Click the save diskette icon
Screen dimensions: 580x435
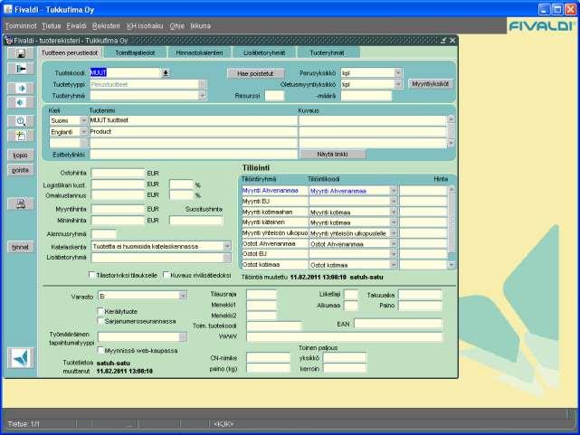coord(21,53)
